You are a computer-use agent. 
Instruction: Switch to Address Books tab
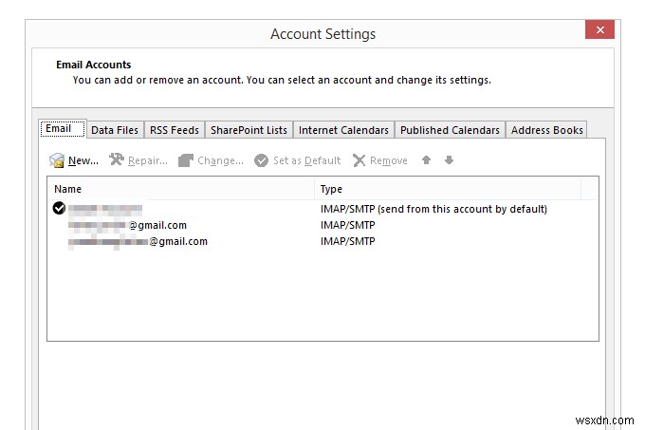547,130
